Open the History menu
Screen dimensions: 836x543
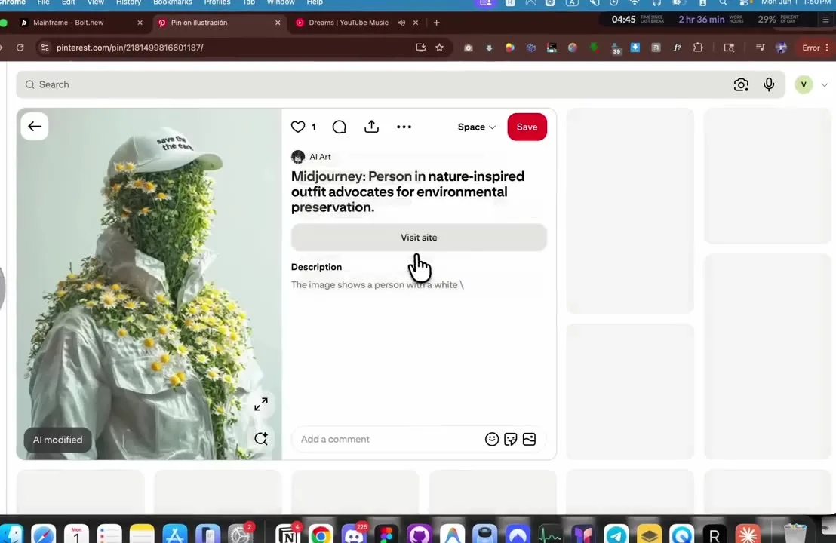(x=128, y=3)
